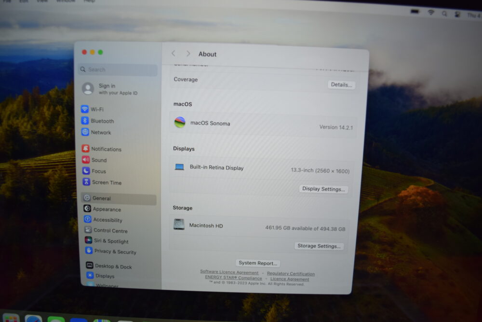Open the System Report
Screen dimensions: 482x322
coord(257,263)
